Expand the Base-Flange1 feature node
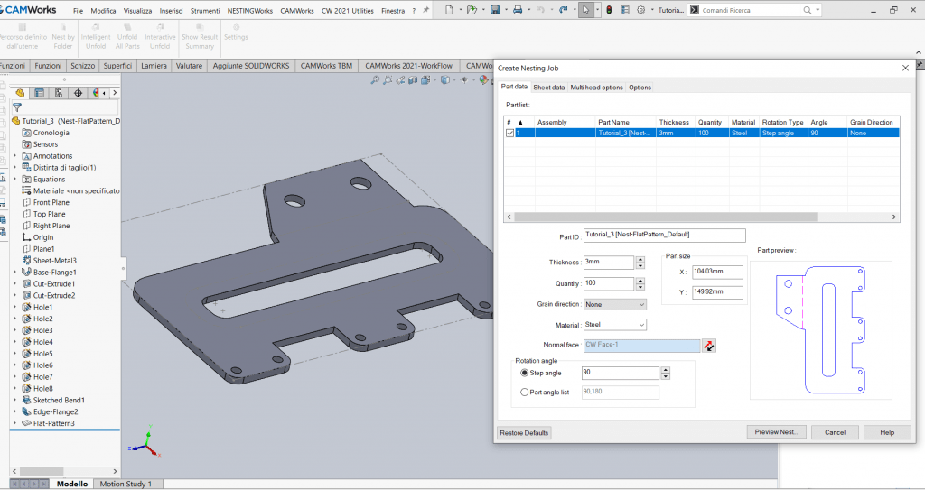Viewport: 925px width, 490px height. (14, 273)
